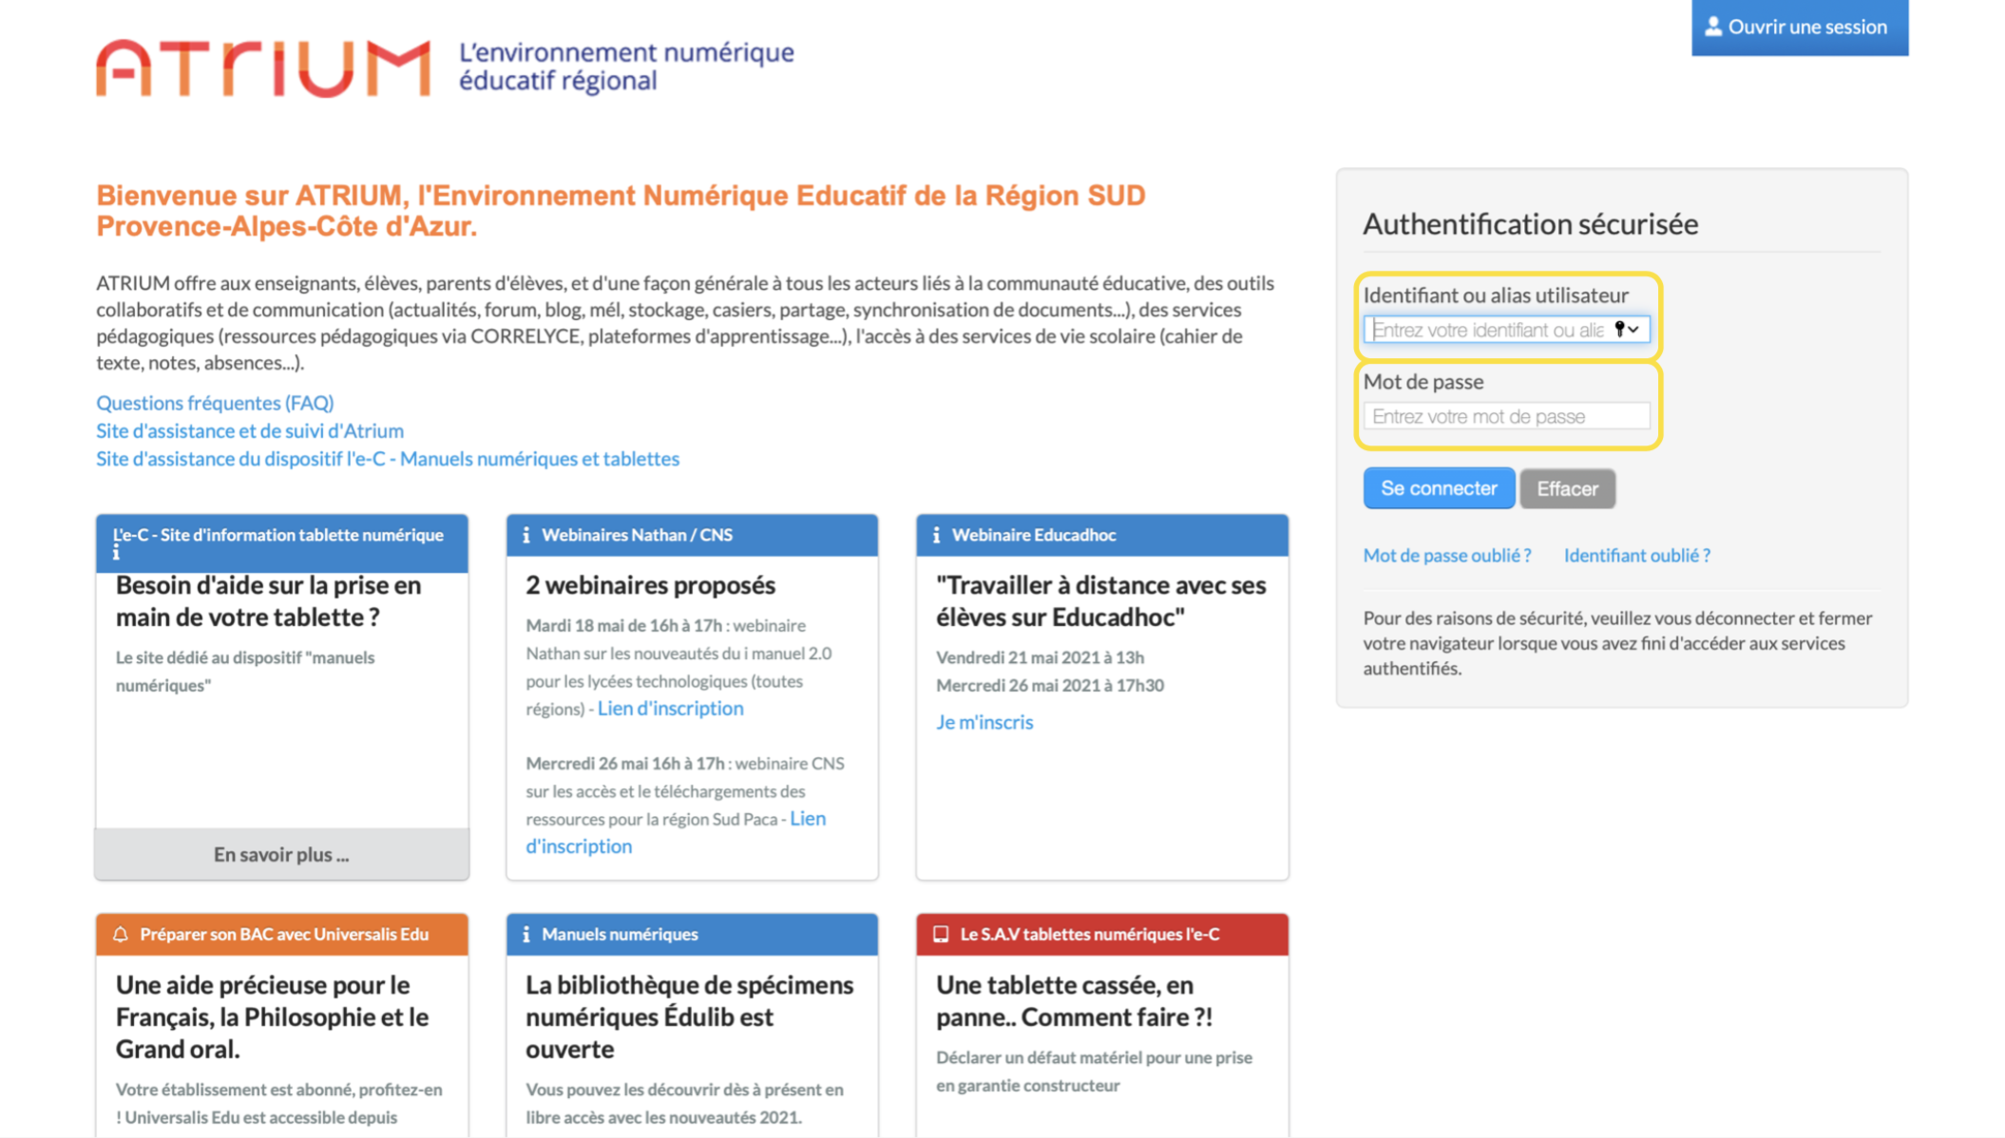Open the Ouvrir une session button
Image resolution: width=2005 pixels, height=1138 pixels.
pyautogui.click(x=1799, y=28)
